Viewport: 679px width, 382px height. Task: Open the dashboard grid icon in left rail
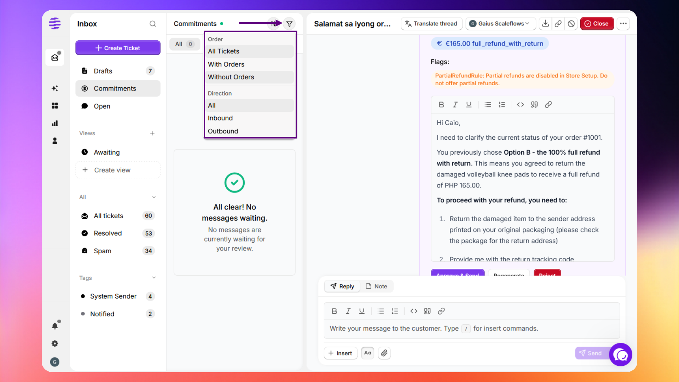pos(55,106)
